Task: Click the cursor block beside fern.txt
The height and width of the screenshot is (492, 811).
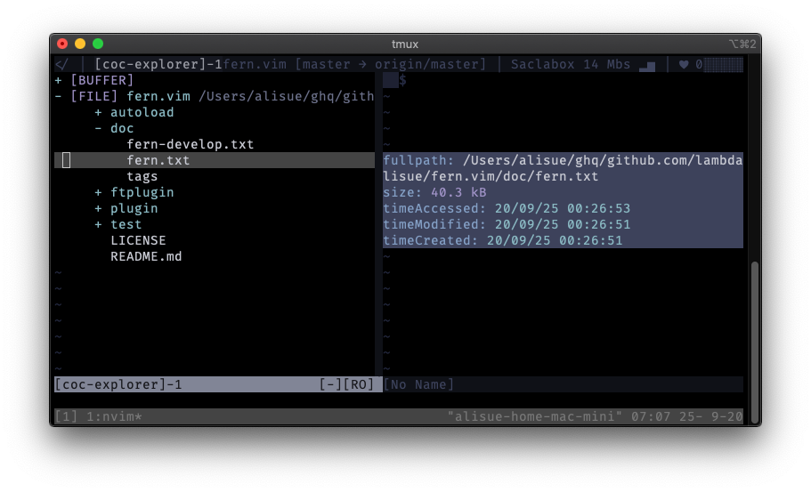Action: 66,160
